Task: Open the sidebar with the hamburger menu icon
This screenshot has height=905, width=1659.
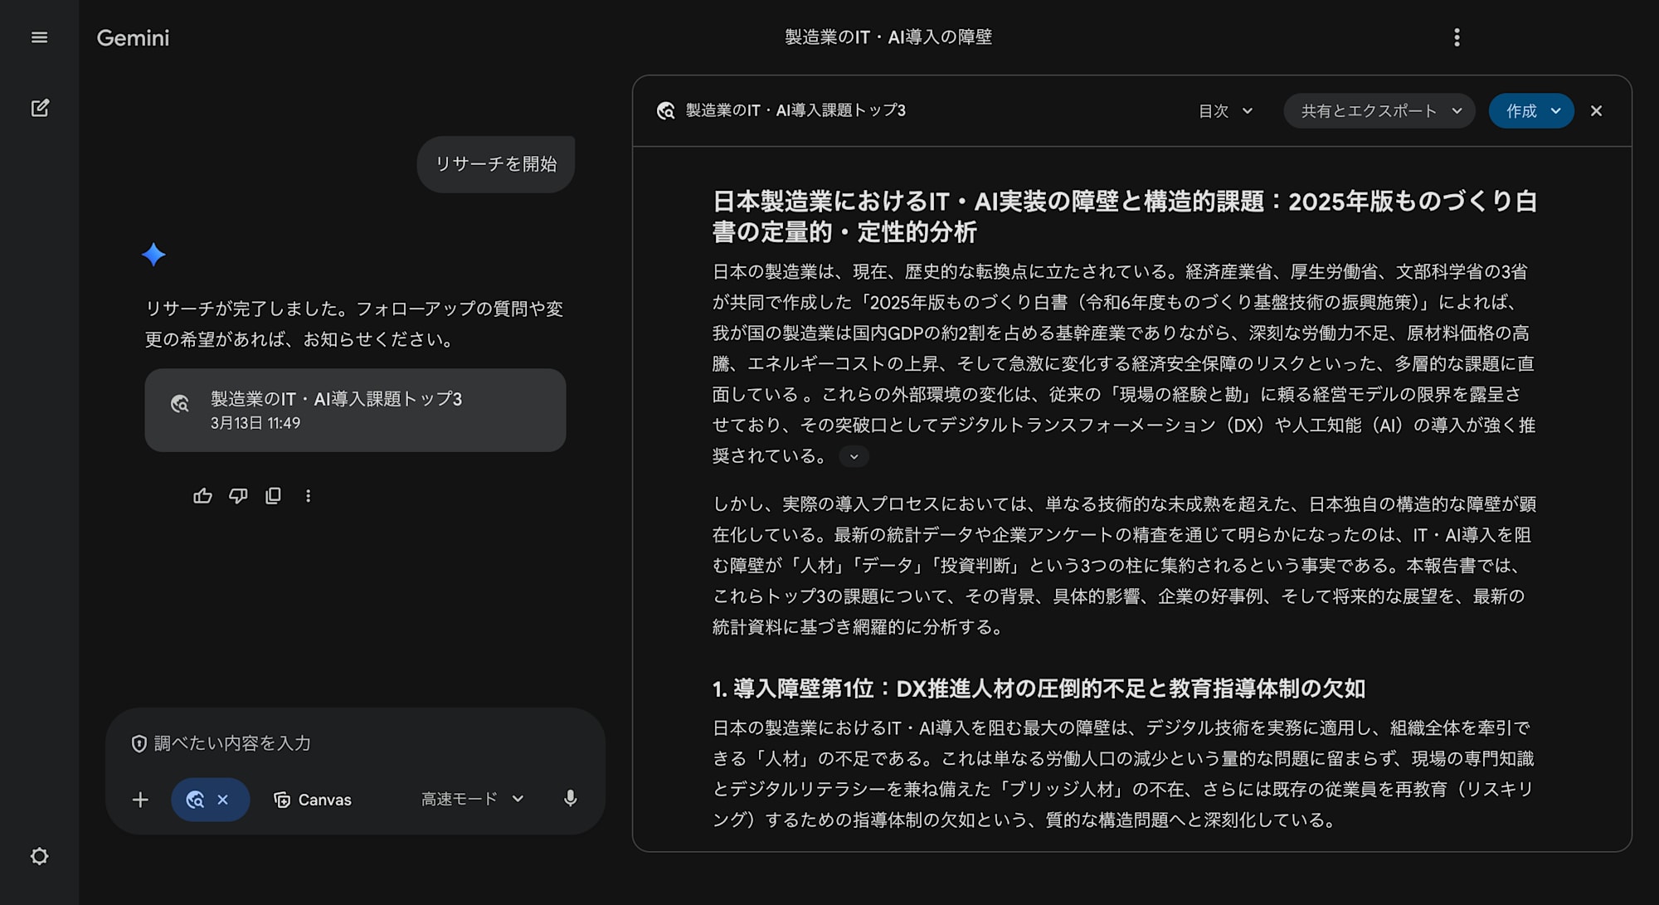Action: tap(39, 37)
